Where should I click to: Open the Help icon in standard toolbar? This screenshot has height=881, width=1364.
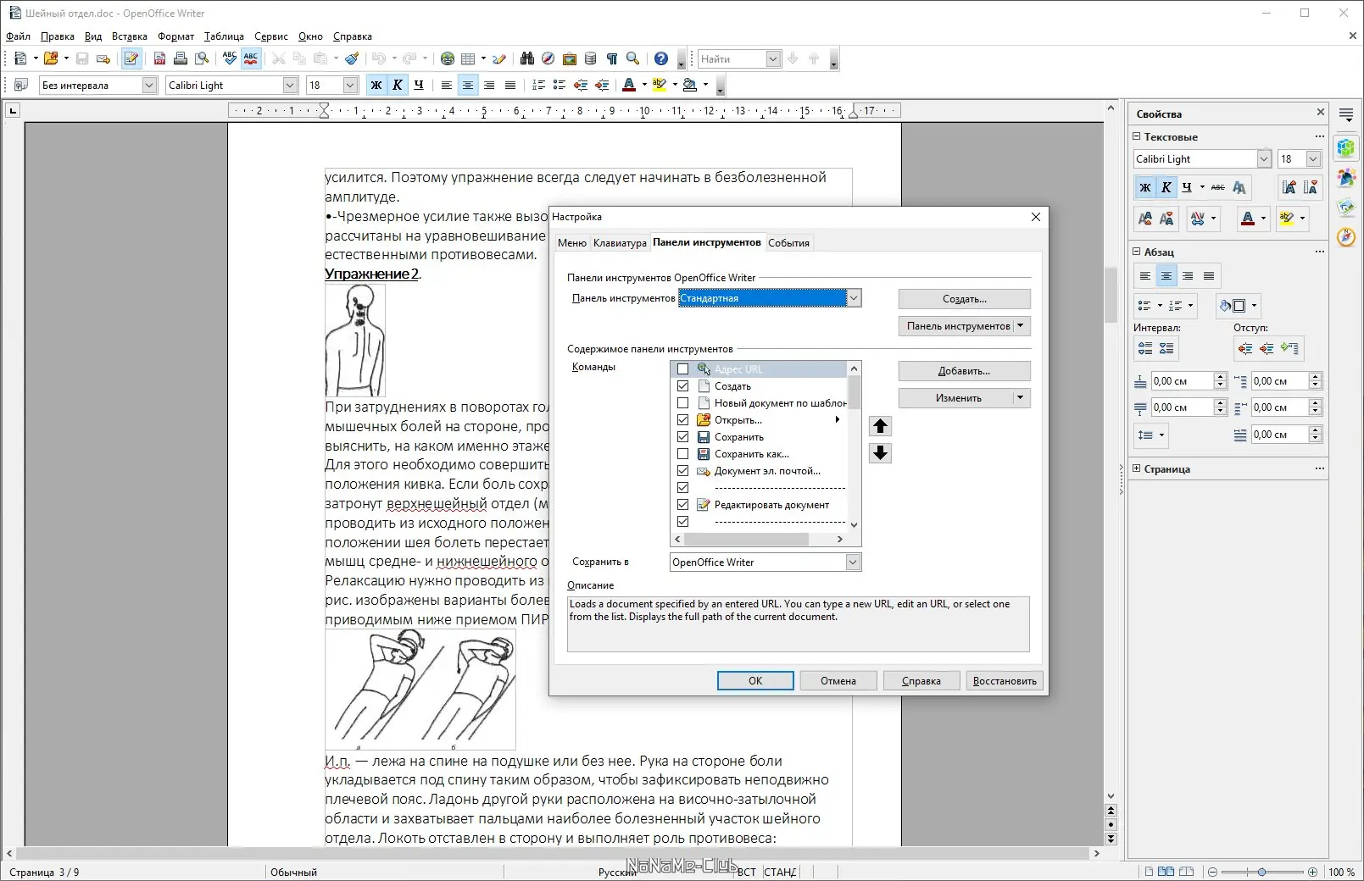pyautogui.click(x=661, y=58)
